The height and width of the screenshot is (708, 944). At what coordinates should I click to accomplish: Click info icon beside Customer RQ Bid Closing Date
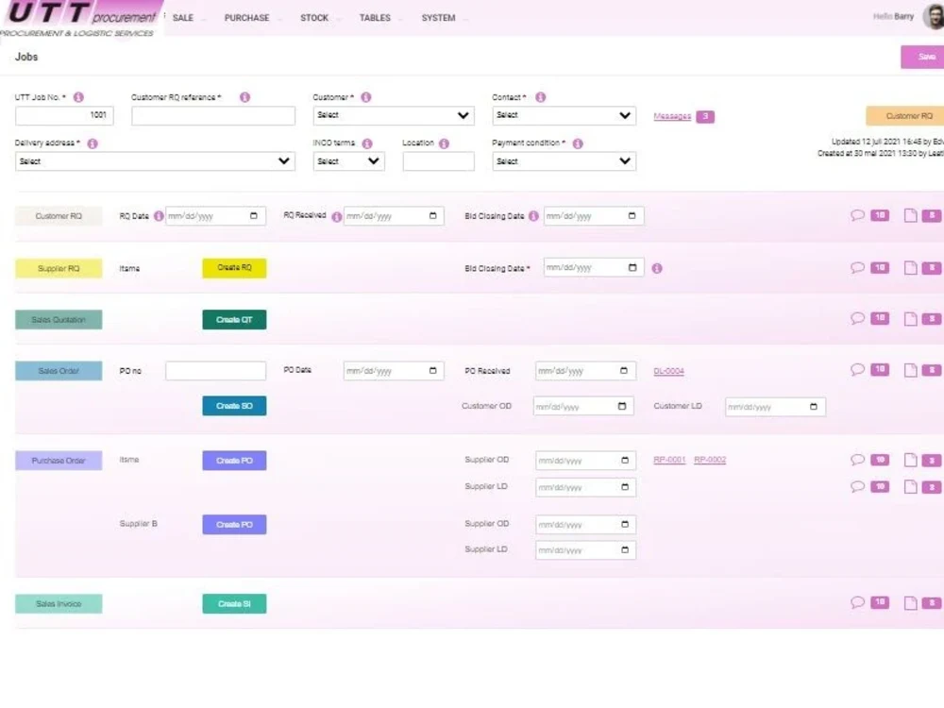click(x=533, y=215)
